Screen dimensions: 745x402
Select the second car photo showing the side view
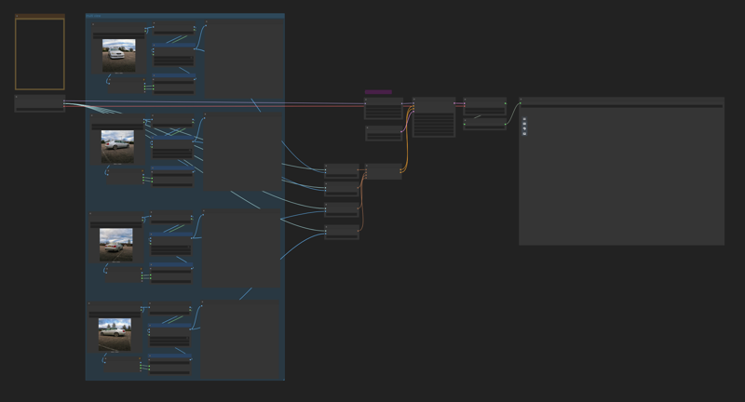[117, 147]
